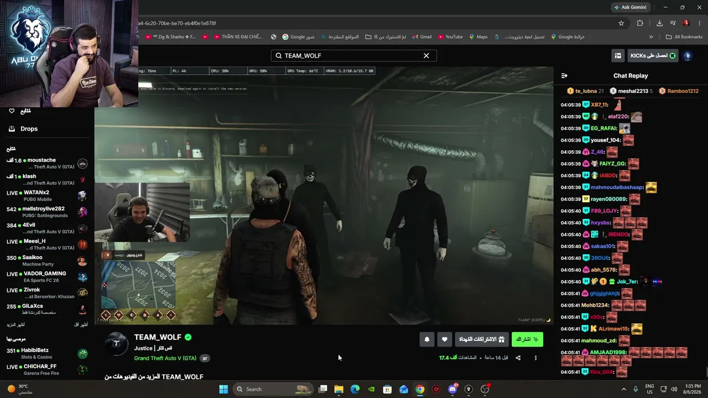This screenshot has width=708, height=398.
Task: Open the TEAM_WOLF channel avatar
Action: tap(117, 344)
